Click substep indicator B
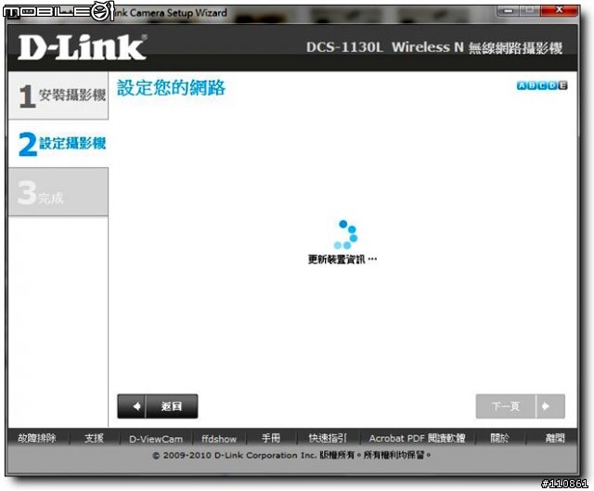 532,85
